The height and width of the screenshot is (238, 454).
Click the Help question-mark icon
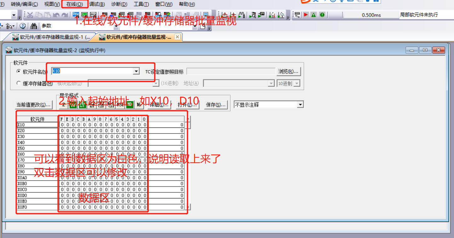[x=23, y=26]
